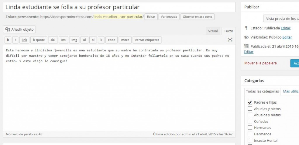Apply italics with the i button

pyautogui.click(x=15, y=40)
